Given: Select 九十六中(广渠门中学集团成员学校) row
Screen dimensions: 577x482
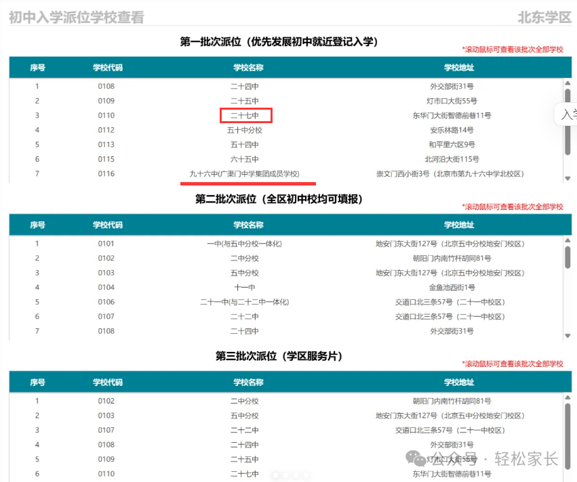Looking at the screenshot, I should coord(290,174).
